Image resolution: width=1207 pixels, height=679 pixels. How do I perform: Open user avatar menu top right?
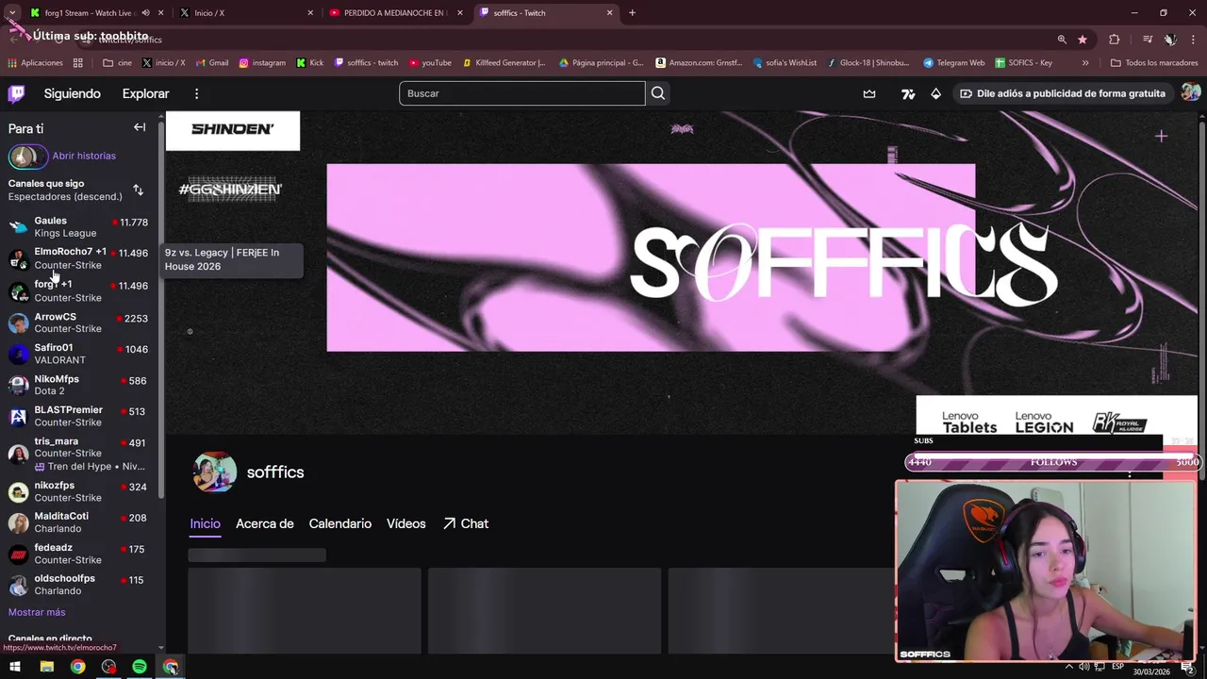tap(1190, 92)
